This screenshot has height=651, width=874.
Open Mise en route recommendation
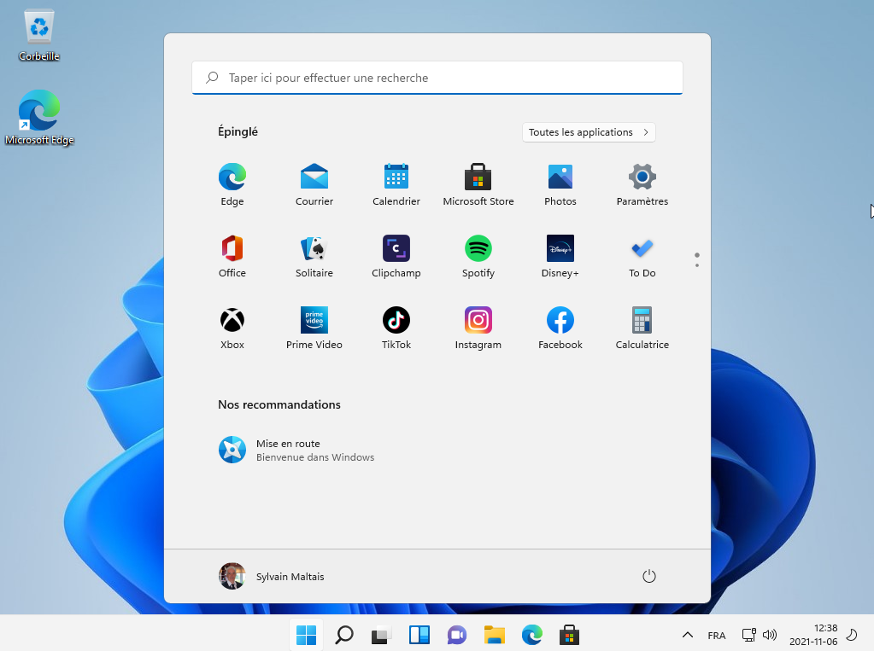pyautogui.click(x=296, y=450)
